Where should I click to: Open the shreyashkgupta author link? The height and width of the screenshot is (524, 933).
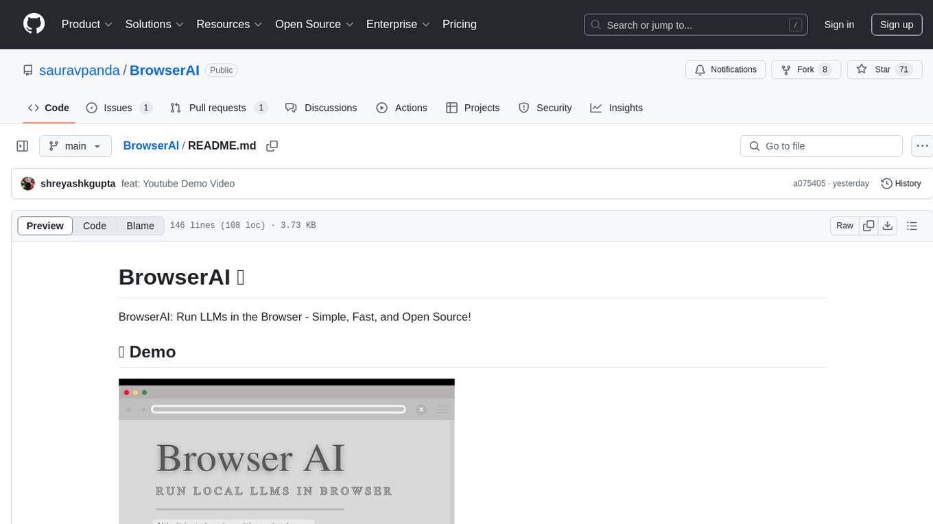coord(78,184)
